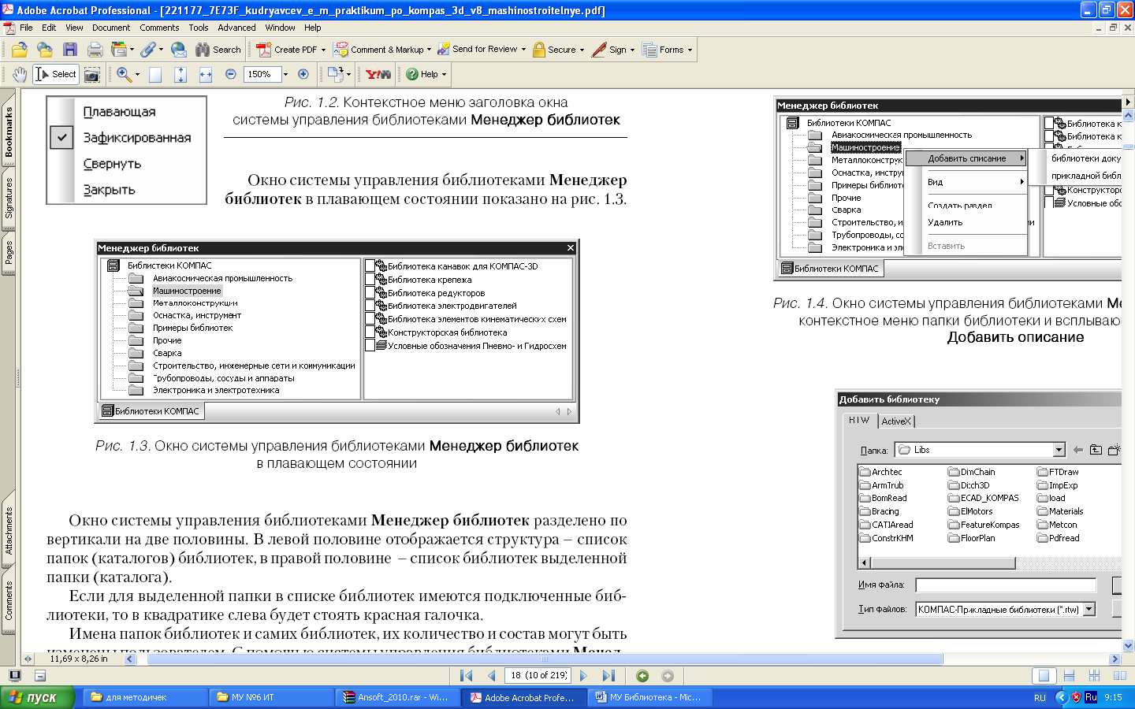
Task: Switch to МУ Библиотека Word taskbar window
Action: 651,697
